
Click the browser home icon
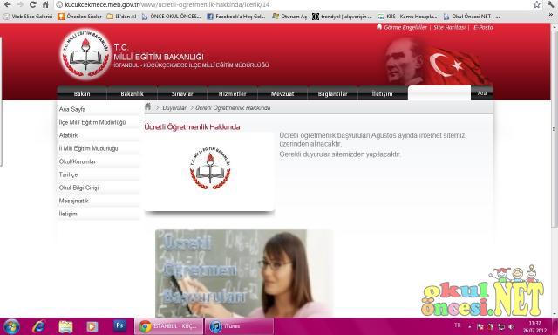click(45, 4)
